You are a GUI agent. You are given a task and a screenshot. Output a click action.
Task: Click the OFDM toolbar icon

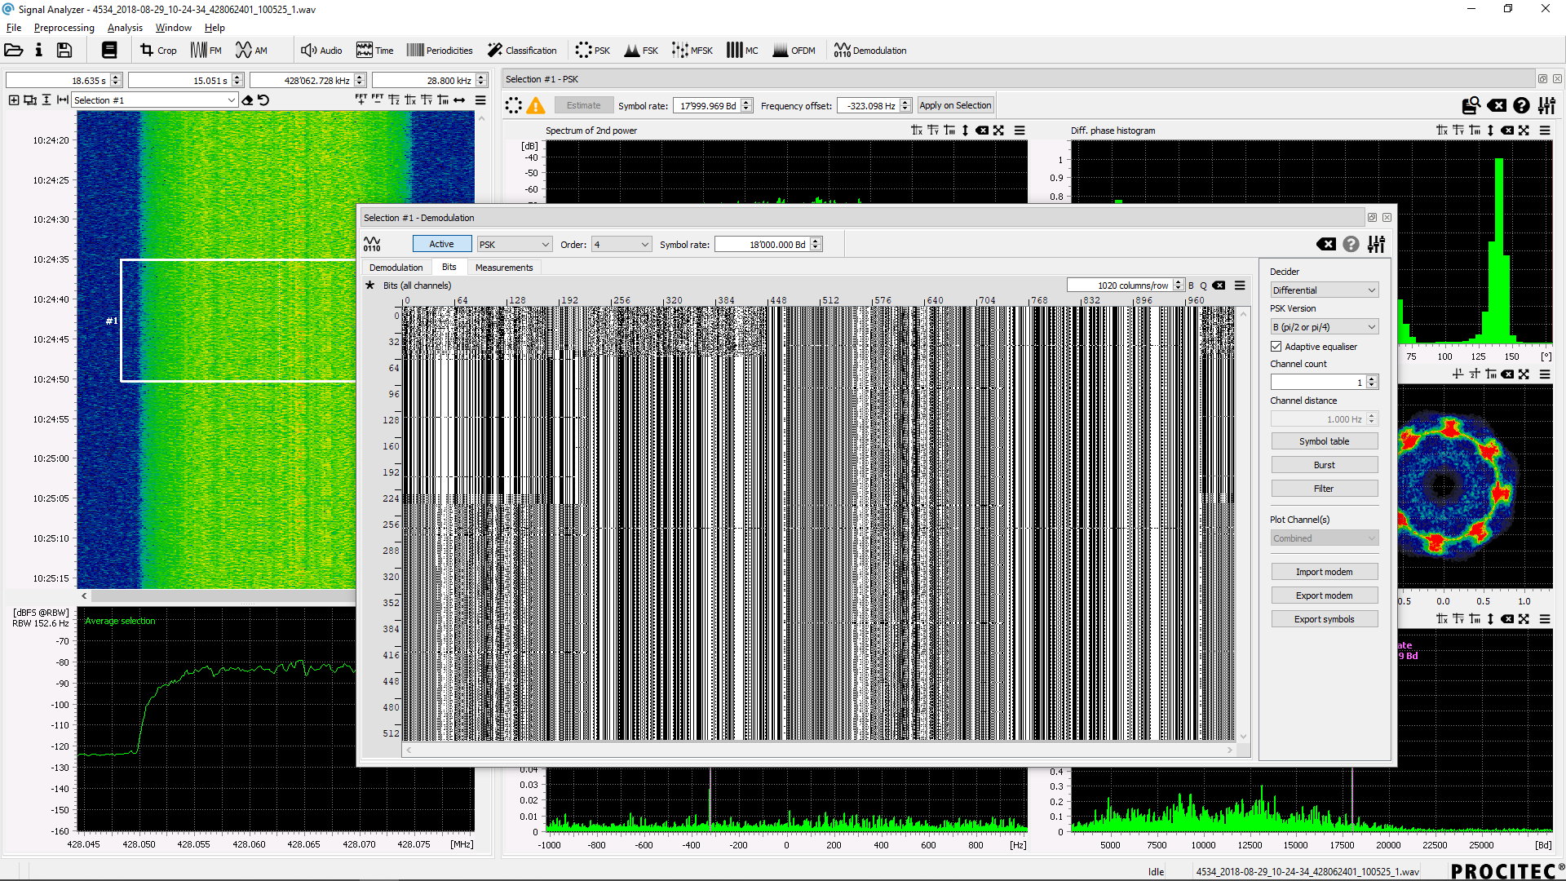(x=794, y=51)
